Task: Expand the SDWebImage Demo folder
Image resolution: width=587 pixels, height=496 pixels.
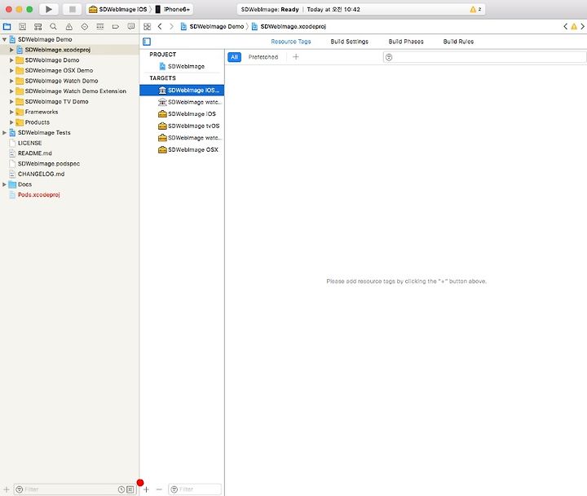Action: pyautogui.click(x=11, y=60)
